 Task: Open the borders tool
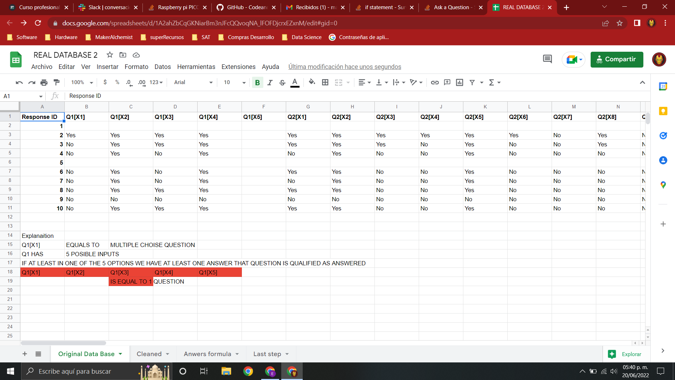pyautogui.click(x=325, y=82)
